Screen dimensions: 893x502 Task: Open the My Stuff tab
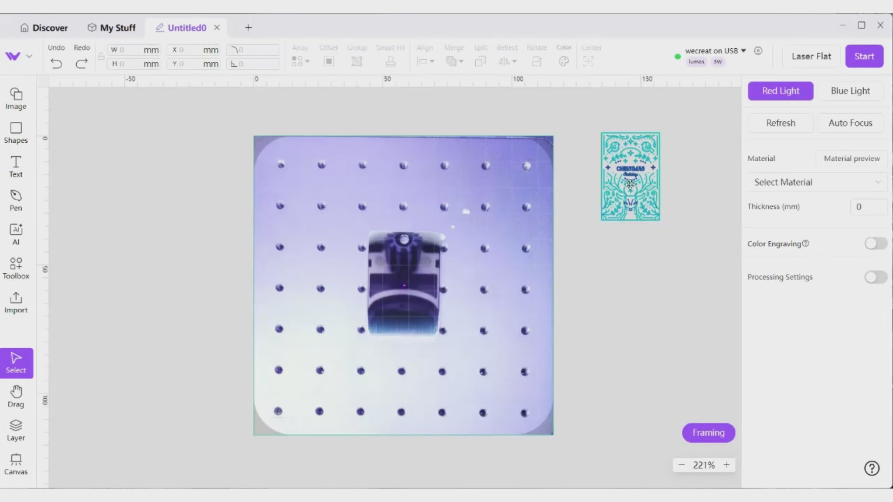coord(112,28)
